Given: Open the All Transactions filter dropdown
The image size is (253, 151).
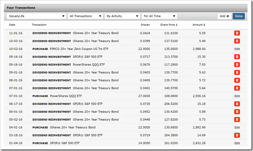Looking at the screenshot, I should click(85, 16).
